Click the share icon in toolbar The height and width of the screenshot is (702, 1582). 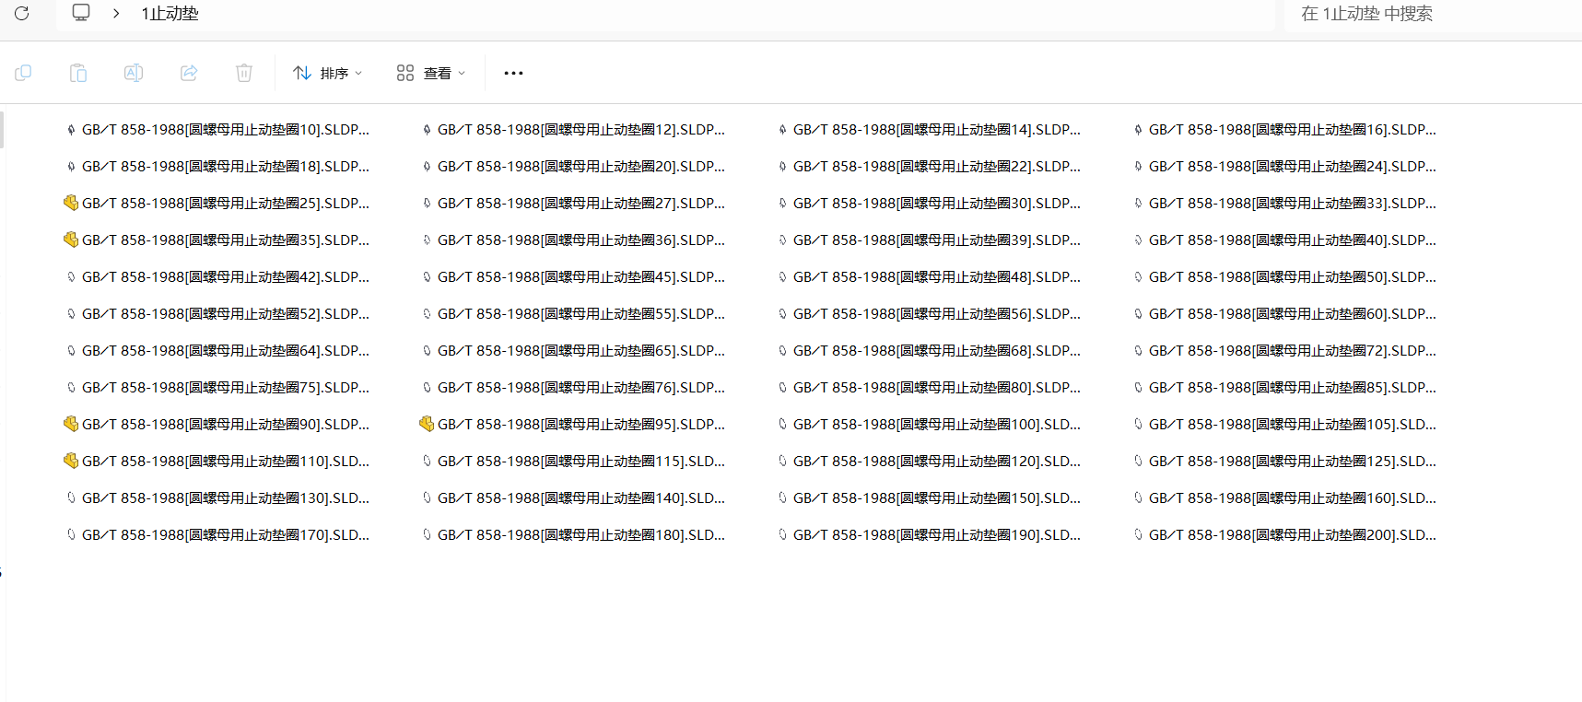coord(189,73)
